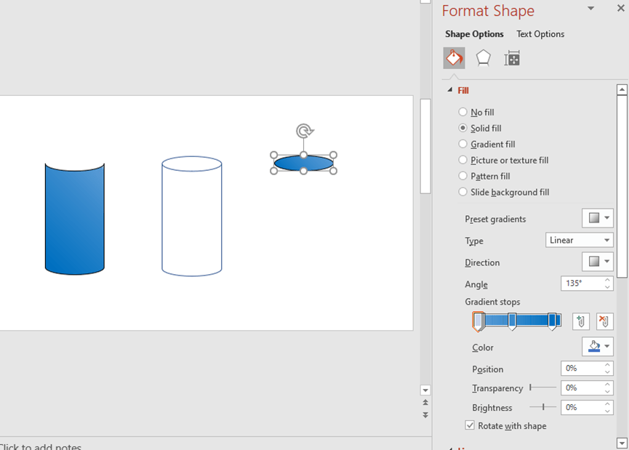Click the pane scrollbar up arrow
Viewport: 629px width, 450px height.
click(622, 89)
